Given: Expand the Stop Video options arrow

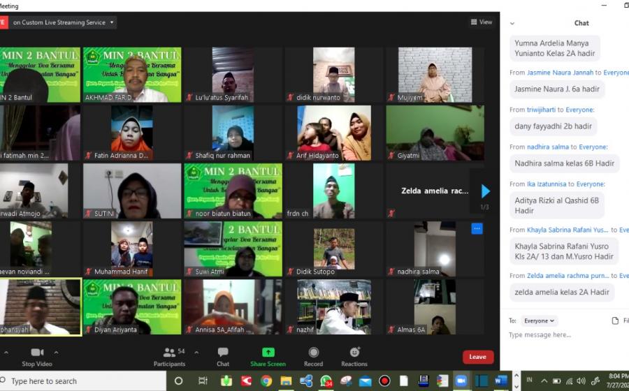Looking at the screenshot, I should [x=57, y=353].
